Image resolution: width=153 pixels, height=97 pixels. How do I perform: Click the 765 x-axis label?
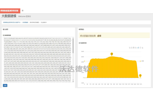[111, 84]
